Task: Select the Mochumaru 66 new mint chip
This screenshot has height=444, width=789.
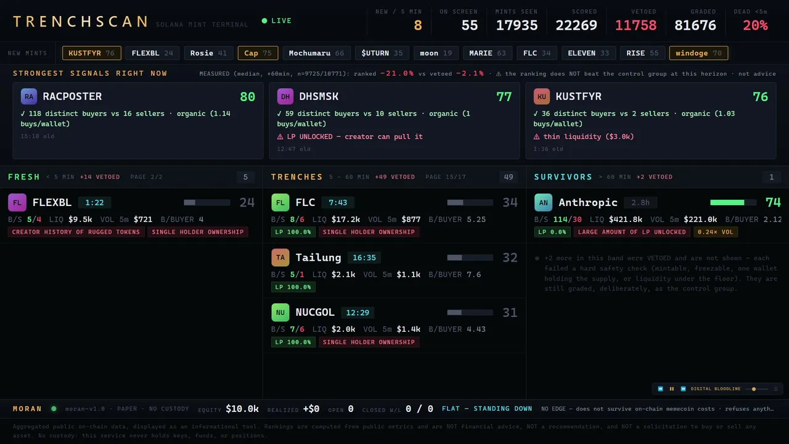Action: pos(316,53)
